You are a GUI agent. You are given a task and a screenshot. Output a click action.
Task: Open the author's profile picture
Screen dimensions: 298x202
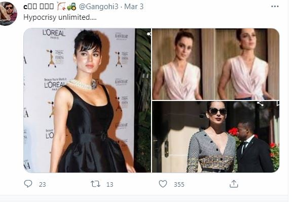[7, 14]
